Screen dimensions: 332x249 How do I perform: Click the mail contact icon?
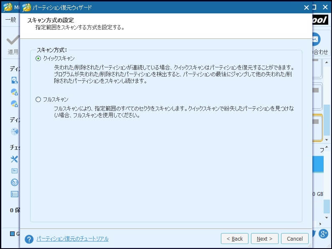[x=316, y=39]
